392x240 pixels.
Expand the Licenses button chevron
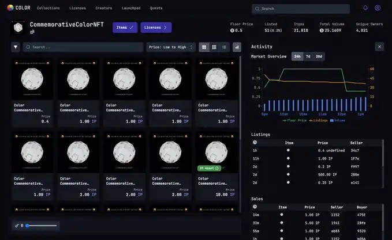[166, 27]
